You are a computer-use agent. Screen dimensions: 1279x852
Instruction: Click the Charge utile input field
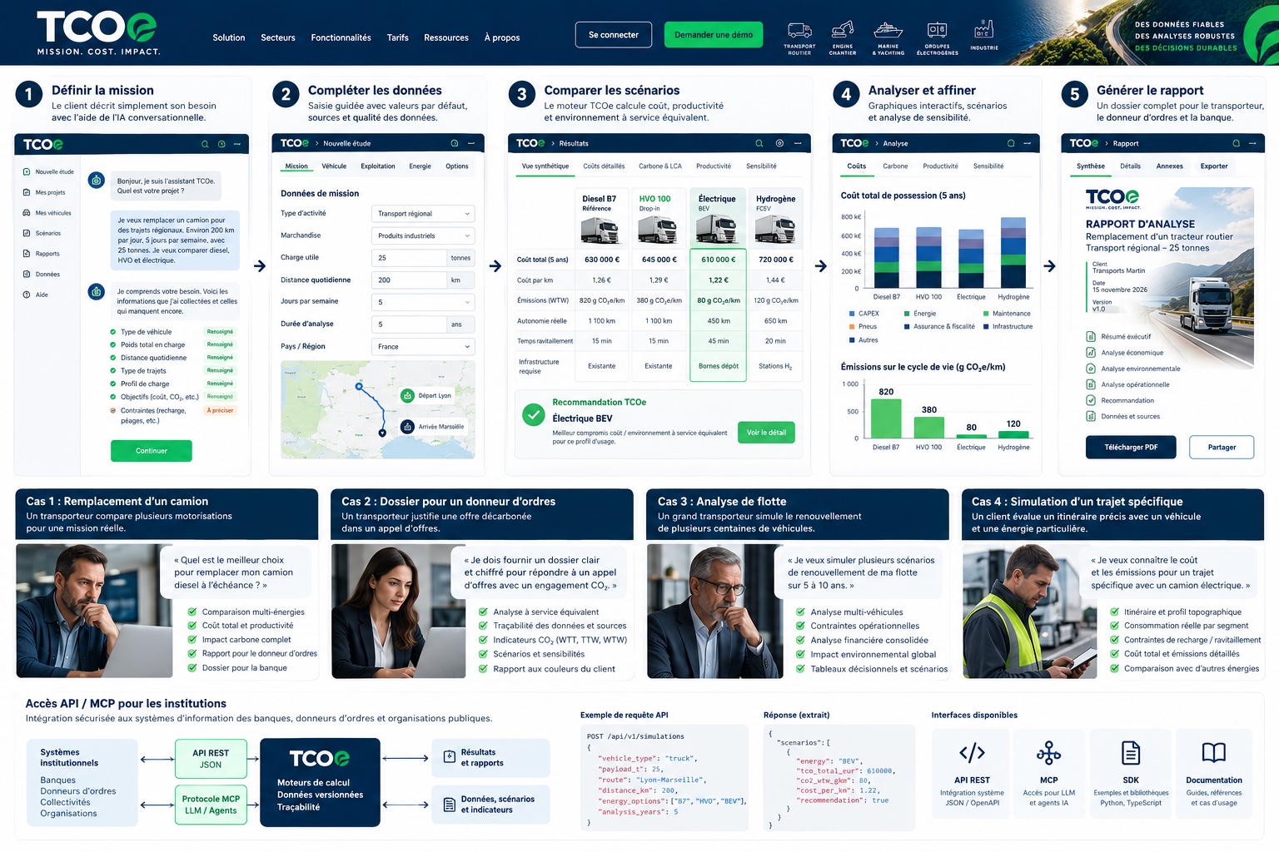(410, 258)
